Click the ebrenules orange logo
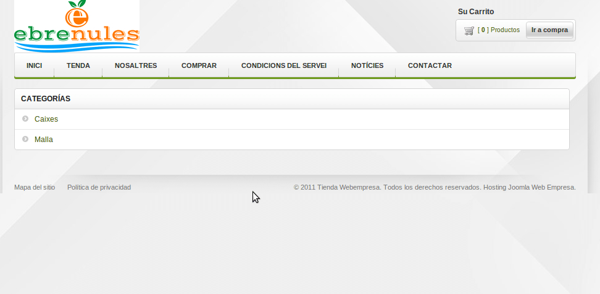Image resolution: width=600 pixels, height=294 pixels. click(77, 26)
